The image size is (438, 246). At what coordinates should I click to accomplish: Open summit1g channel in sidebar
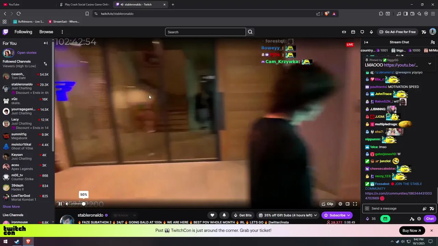[x=26, y=136]
